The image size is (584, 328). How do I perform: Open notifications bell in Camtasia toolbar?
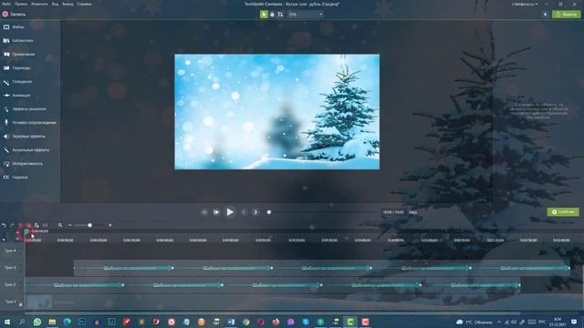[x=546, y=15]
